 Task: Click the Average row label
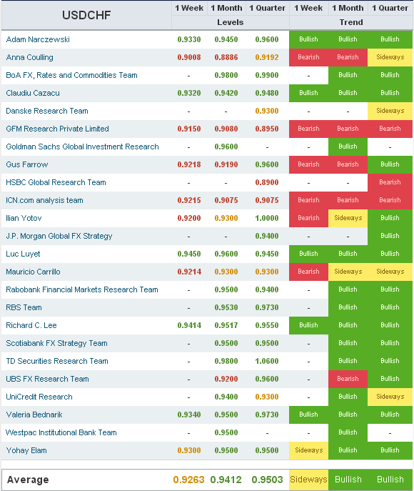point(28,480)
